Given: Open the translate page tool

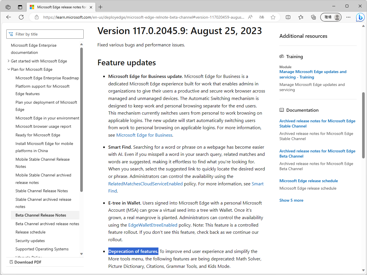Looking at the screenshot, I should click(x=261, y=17).
